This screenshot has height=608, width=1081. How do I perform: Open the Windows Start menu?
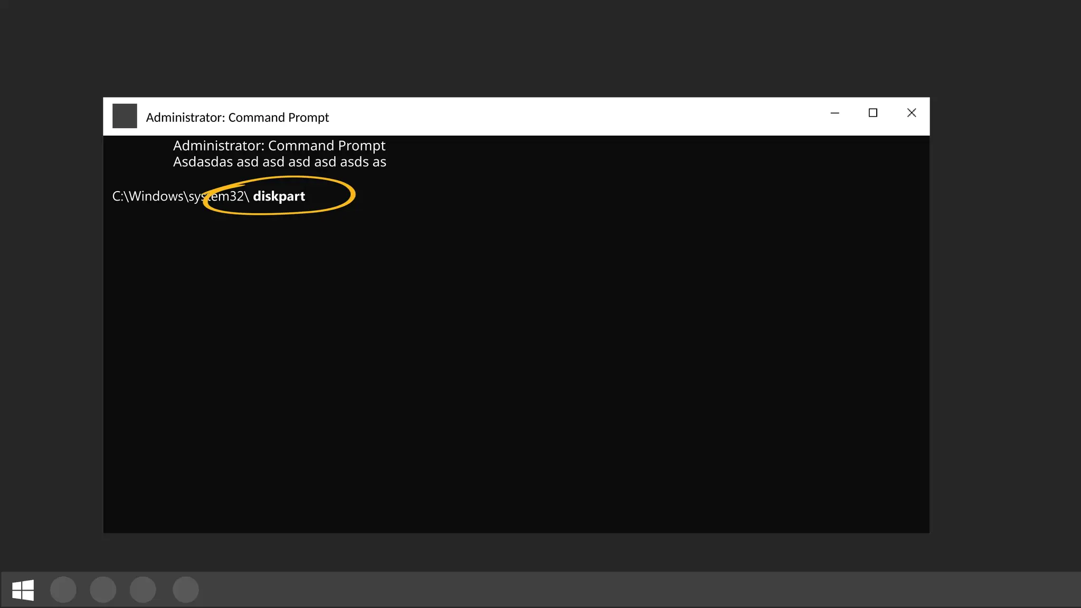(23, 590)
